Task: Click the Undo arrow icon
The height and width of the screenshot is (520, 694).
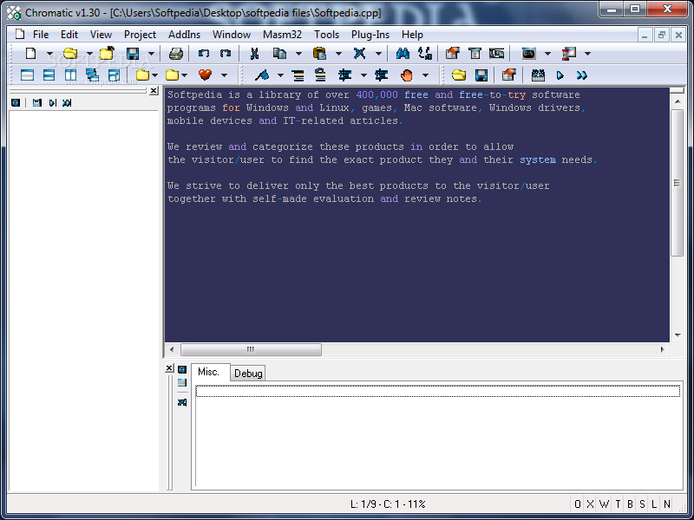Action: point(204,54)
